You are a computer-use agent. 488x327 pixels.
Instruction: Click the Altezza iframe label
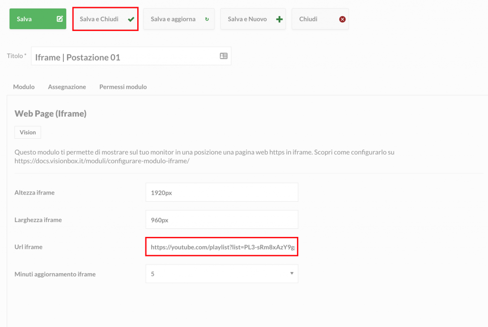tap(34, 193)
